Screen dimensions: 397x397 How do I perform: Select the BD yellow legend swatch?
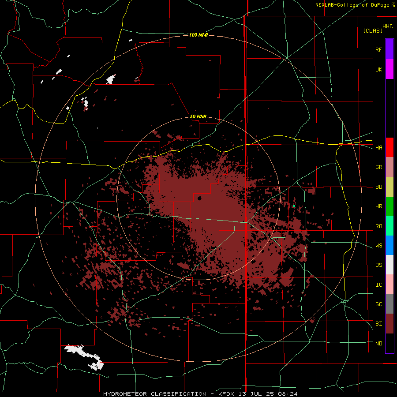click(x=390, y=187)
